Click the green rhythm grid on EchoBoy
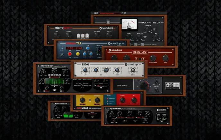Viewport: 221px width, 140px height. click(55, 81)
